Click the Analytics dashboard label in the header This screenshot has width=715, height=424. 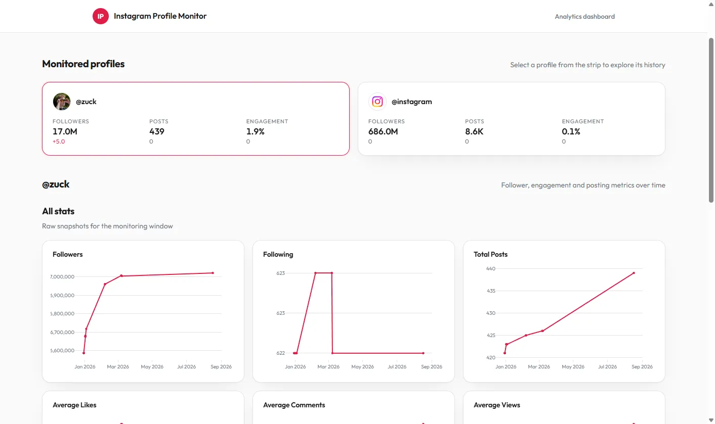tap(584, 17)
